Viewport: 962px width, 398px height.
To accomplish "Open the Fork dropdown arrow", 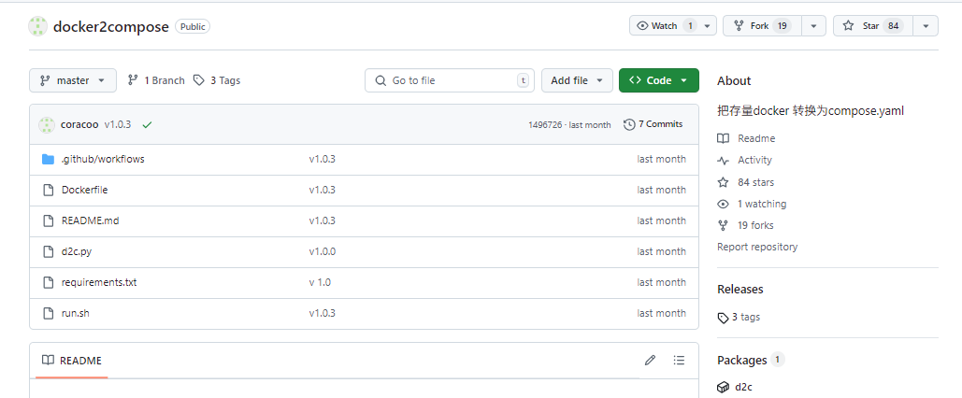I will coord(814,26).
